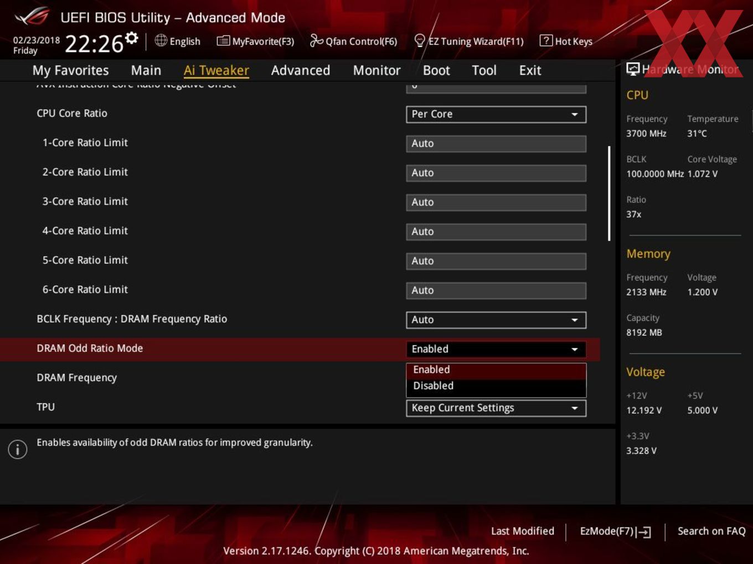
Task: Click the 5-Core Ratio Limit field
Action: click(x=496, y=261)
